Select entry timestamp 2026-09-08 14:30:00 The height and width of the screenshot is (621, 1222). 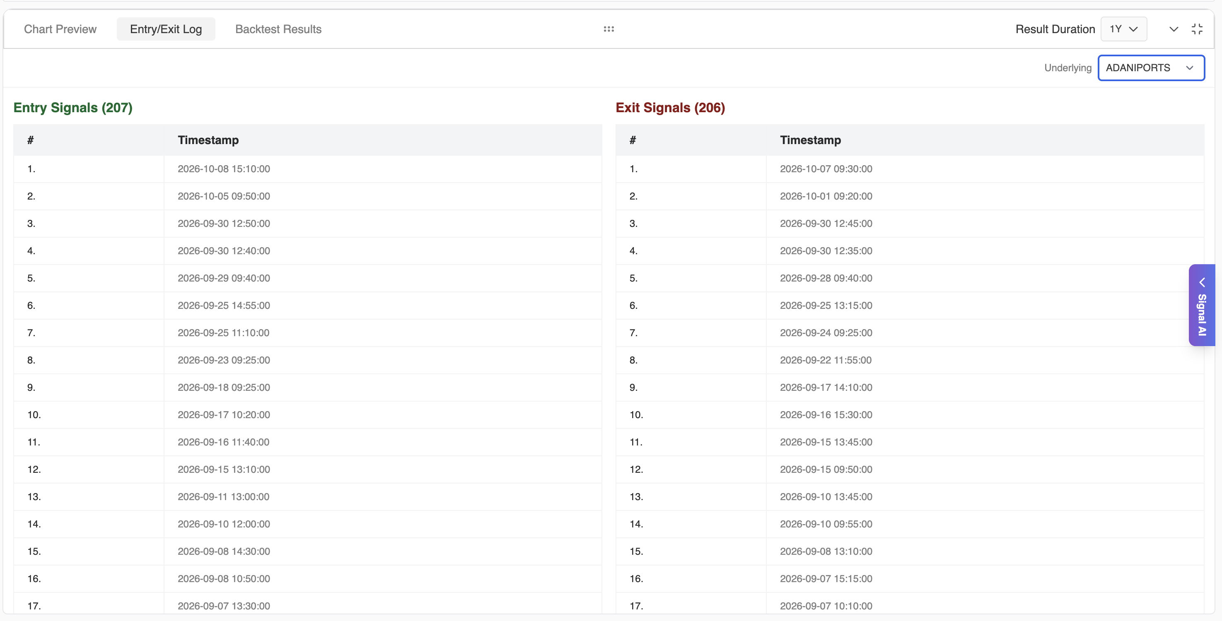point(224,551)
